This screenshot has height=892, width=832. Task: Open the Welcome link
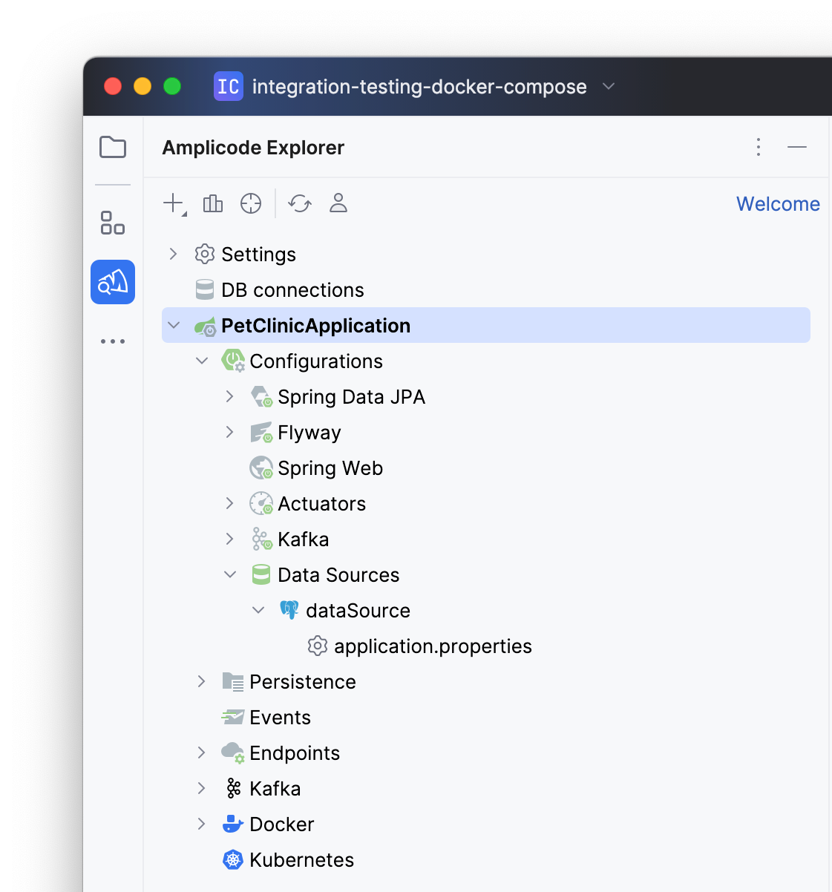tap(778, 203)
